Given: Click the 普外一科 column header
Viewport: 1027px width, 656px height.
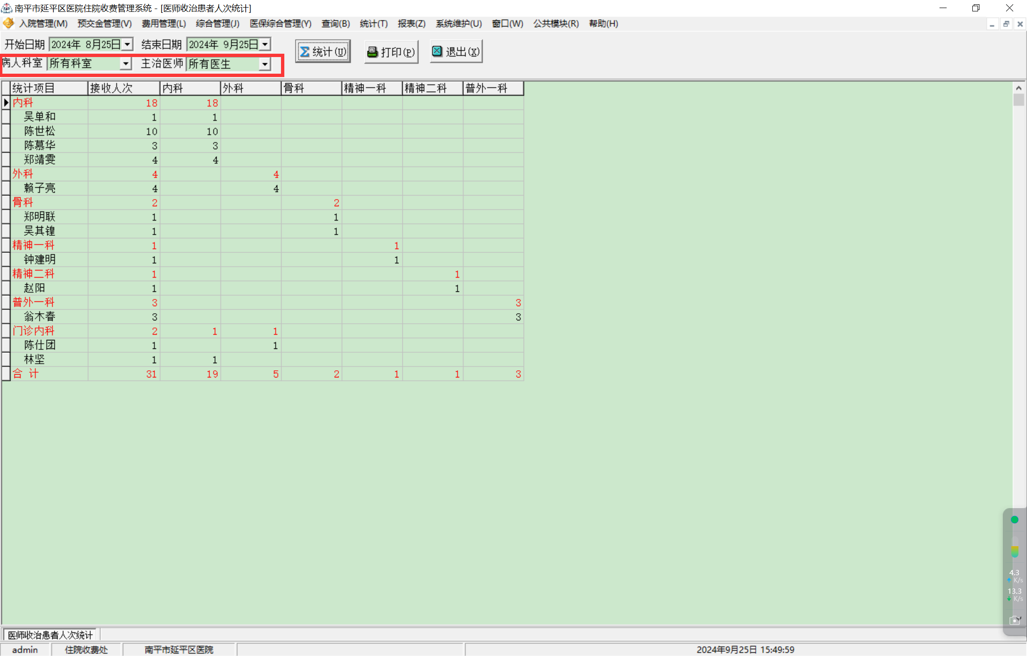Looking at the screenshot, I should click(x=493, y=88).
